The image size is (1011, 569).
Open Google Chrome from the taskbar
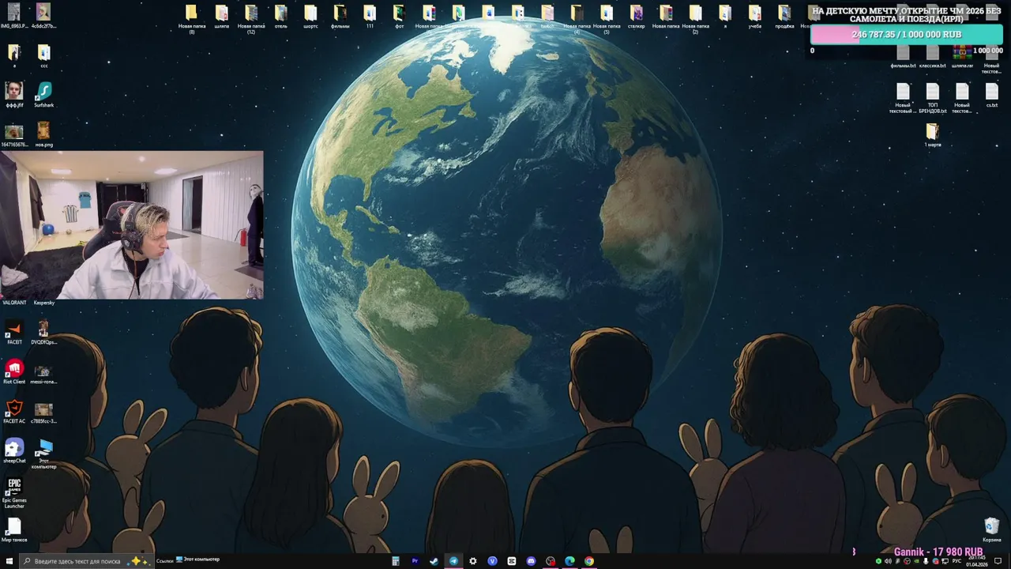[x=589, y=561]
